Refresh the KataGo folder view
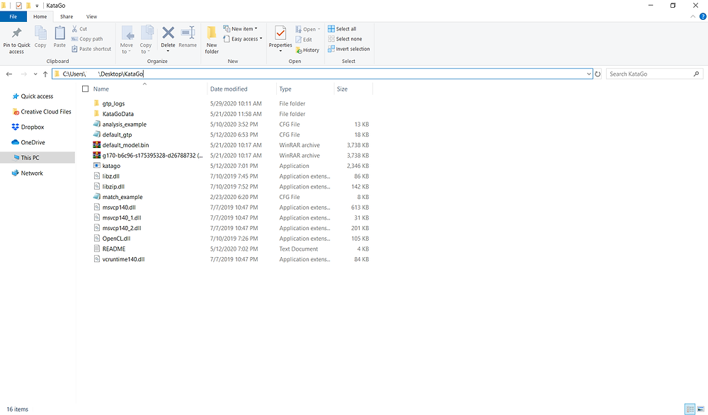This screenshot has height=415, width=708. 598,74
